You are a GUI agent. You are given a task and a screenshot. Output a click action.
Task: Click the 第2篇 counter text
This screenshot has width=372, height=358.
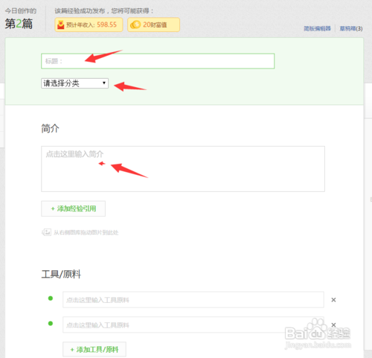pos(19,24)
